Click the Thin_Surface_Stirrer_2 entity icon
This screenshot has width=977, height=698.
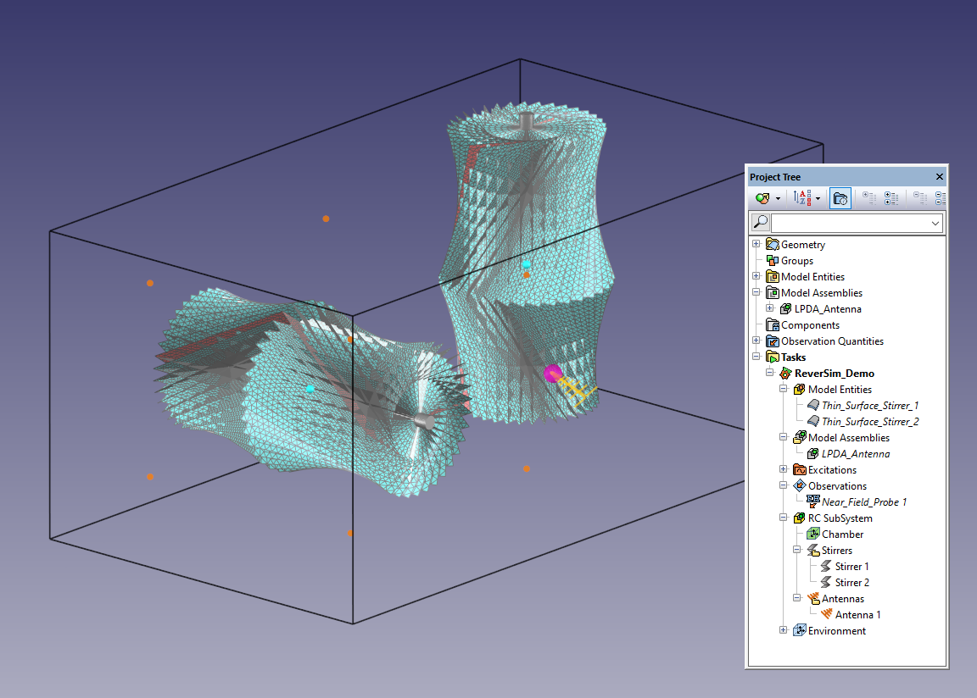click(x=812, y=422)
